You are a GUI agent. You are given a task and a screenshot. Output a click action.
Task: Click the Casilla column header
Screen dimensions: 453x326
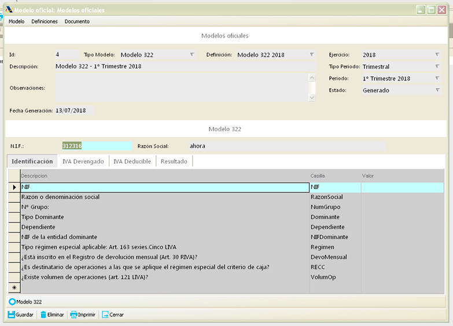pos(335,176)
